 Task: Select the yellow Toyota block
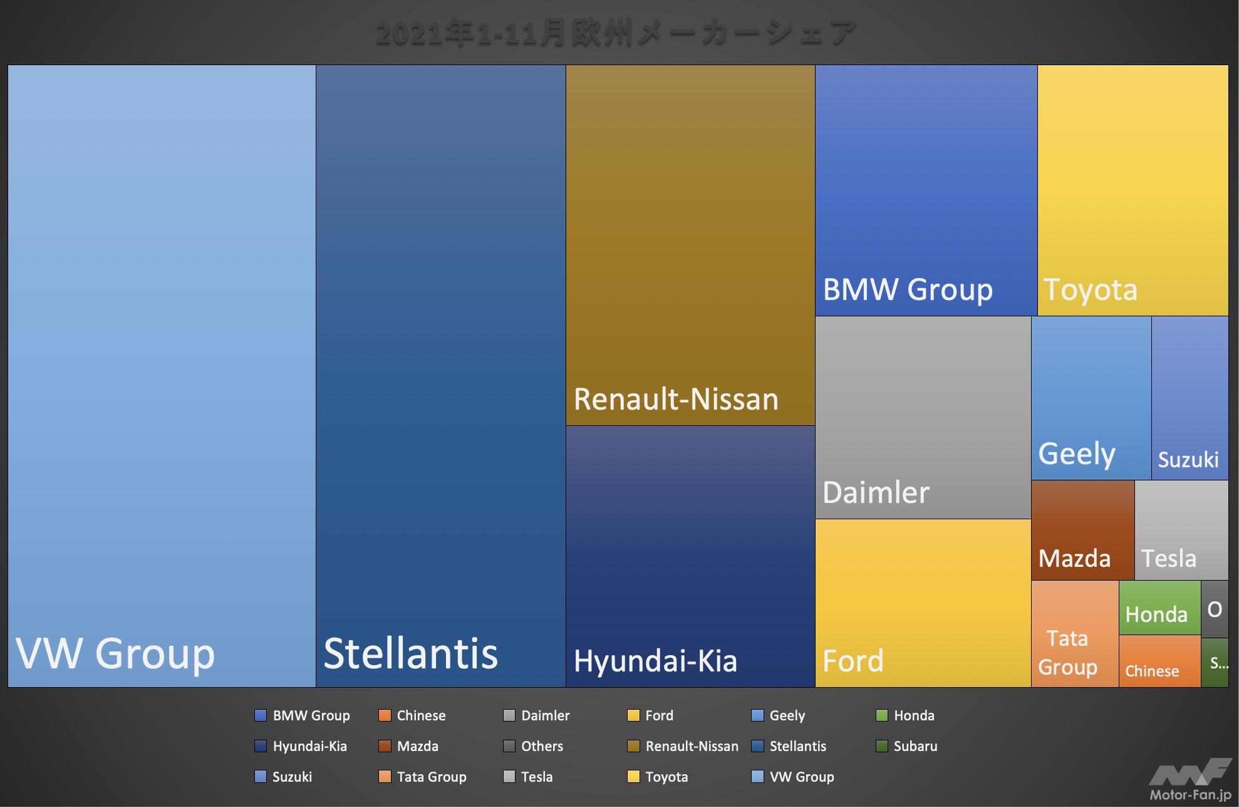(x=1133, y=190)
